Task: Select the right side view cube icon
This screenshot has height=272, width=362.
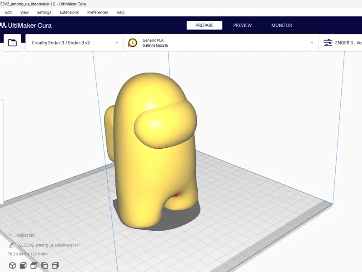Action: tap(55, 265)
